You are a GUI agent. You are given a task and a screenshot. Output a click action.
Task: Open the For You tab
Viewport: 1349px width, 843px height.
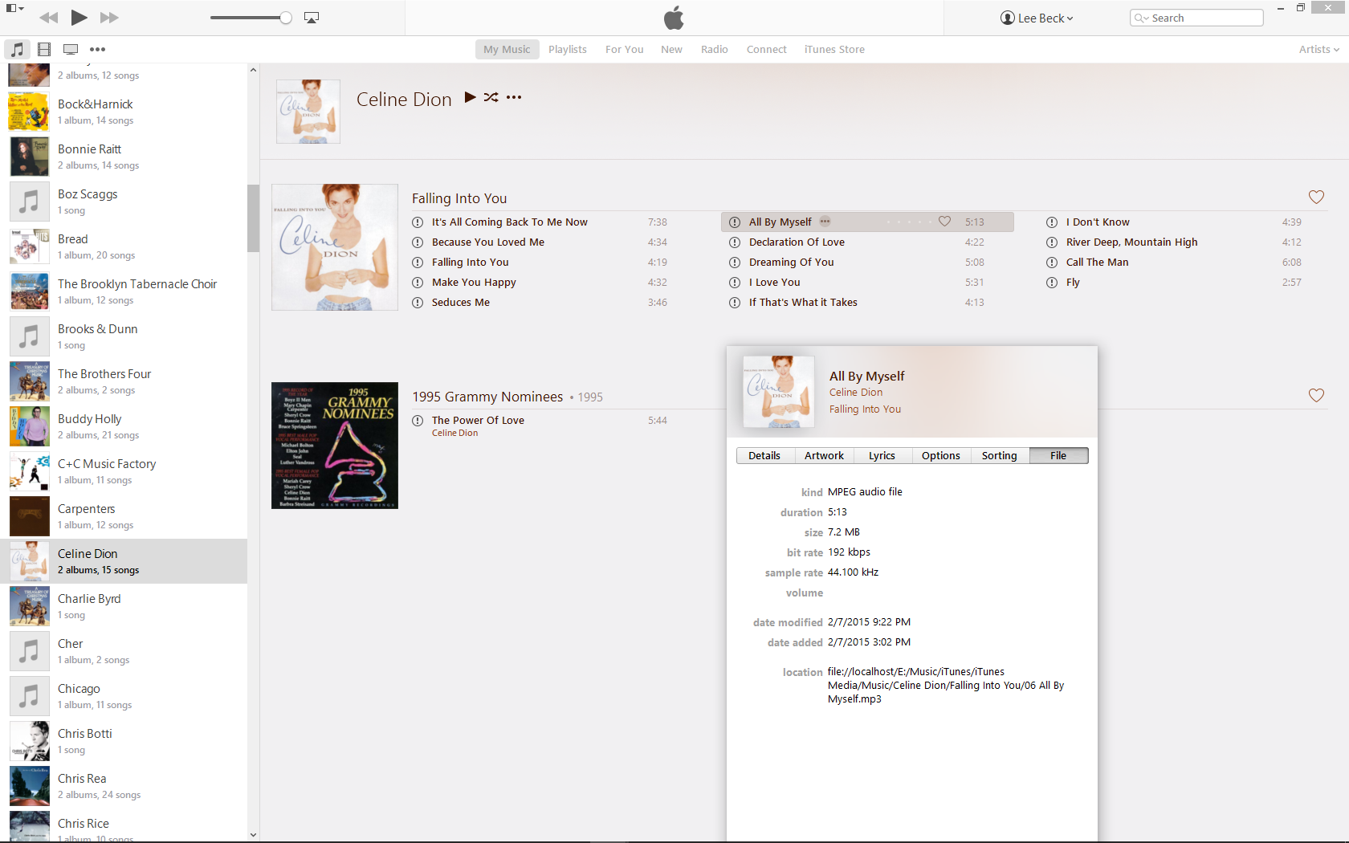(x=625, y=50)
